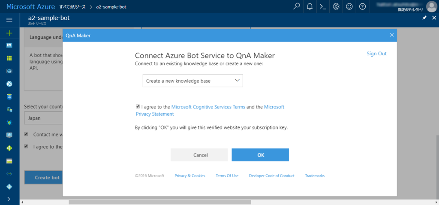
Task: Open the 'Create a new knowledge base' dropdown
Action: pyautogui.click(x=193, y=81)
